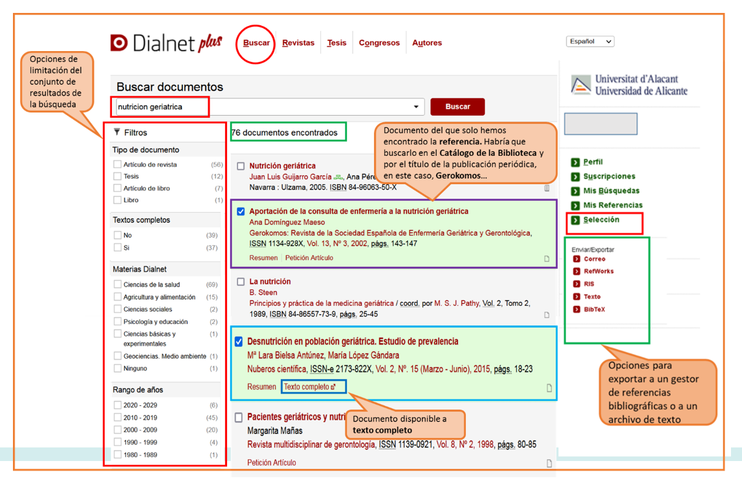This screenshot has width=742, height=483.
Task: Enable the Ciencias de la salud filter
Action: [117, 284]
